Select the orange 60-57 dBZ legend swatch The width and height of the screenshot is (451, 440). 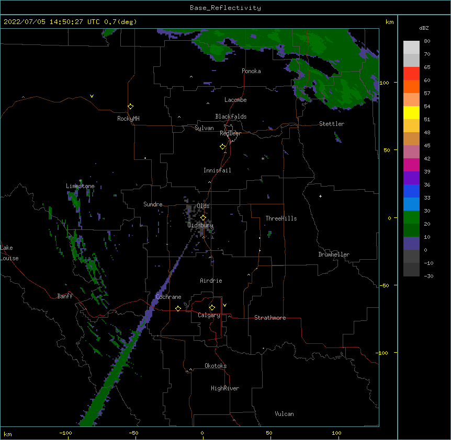click(x=411, y=87)
